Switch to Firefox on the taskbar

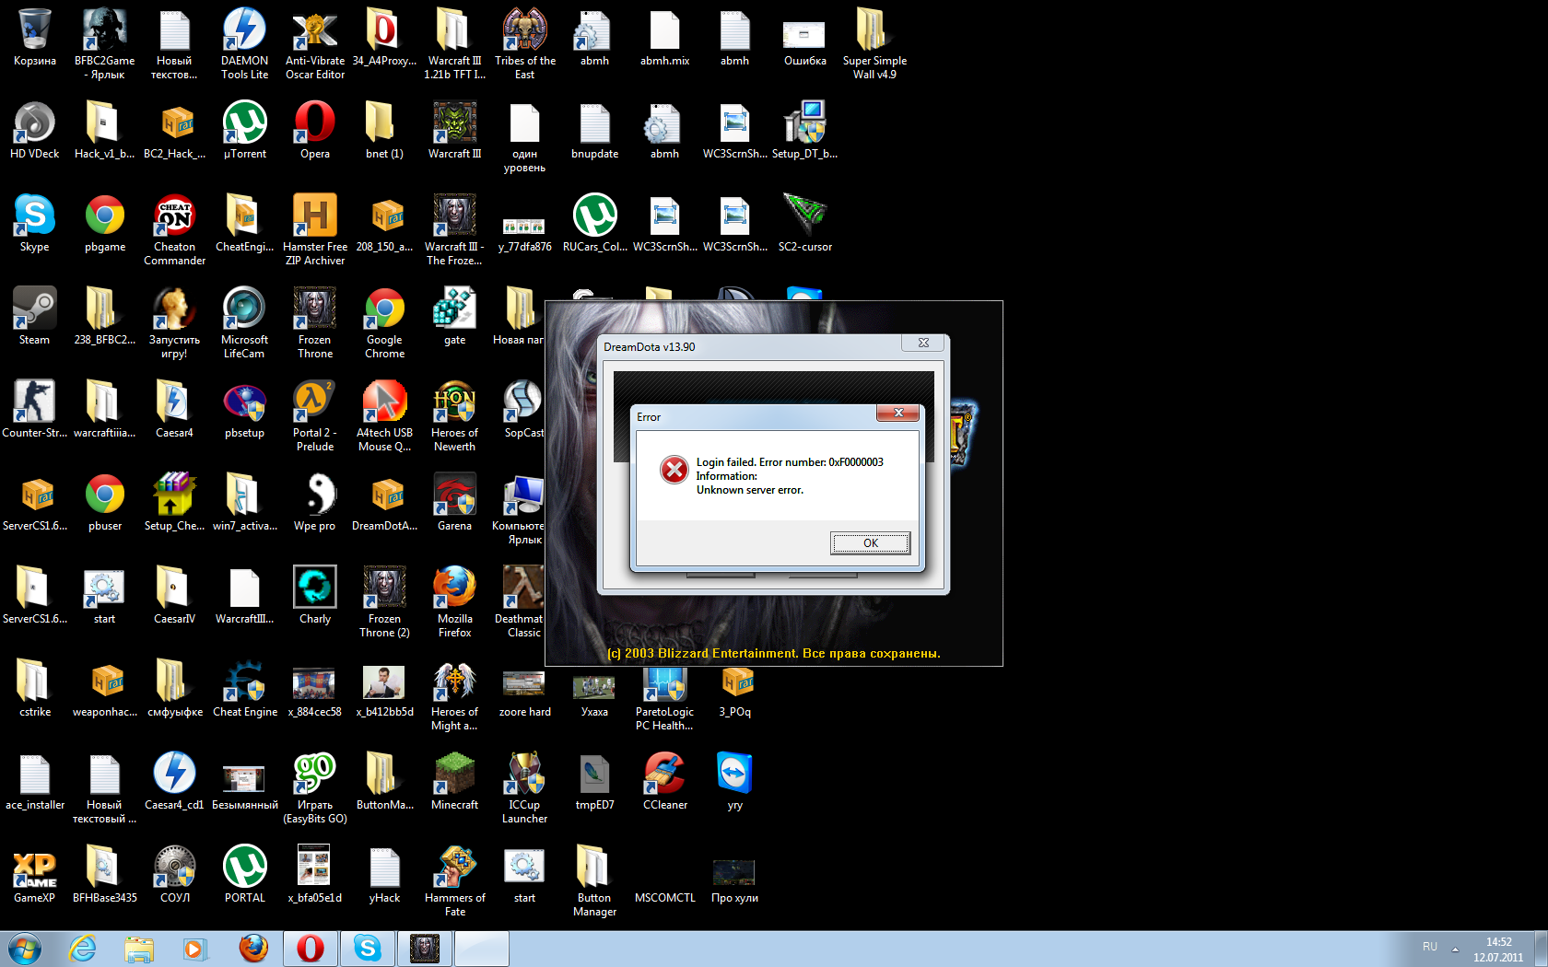[x=253, y=949]
